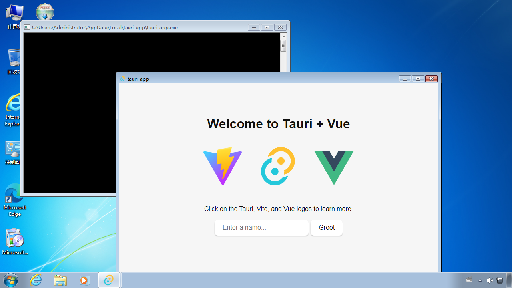Click the Greet button
The width and height of the screenshot is (512, 288).
tap(327, 228)
